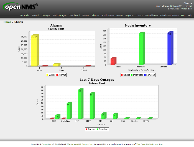This screenshot has height=147, width=194.
Task: Click the green Resolved legend swatch
Action: click(x=98, y=129)
